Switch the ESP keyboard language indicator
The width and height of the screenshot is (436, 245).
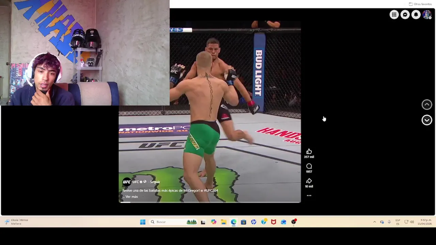pyautogui.click(x=398, y=222)
